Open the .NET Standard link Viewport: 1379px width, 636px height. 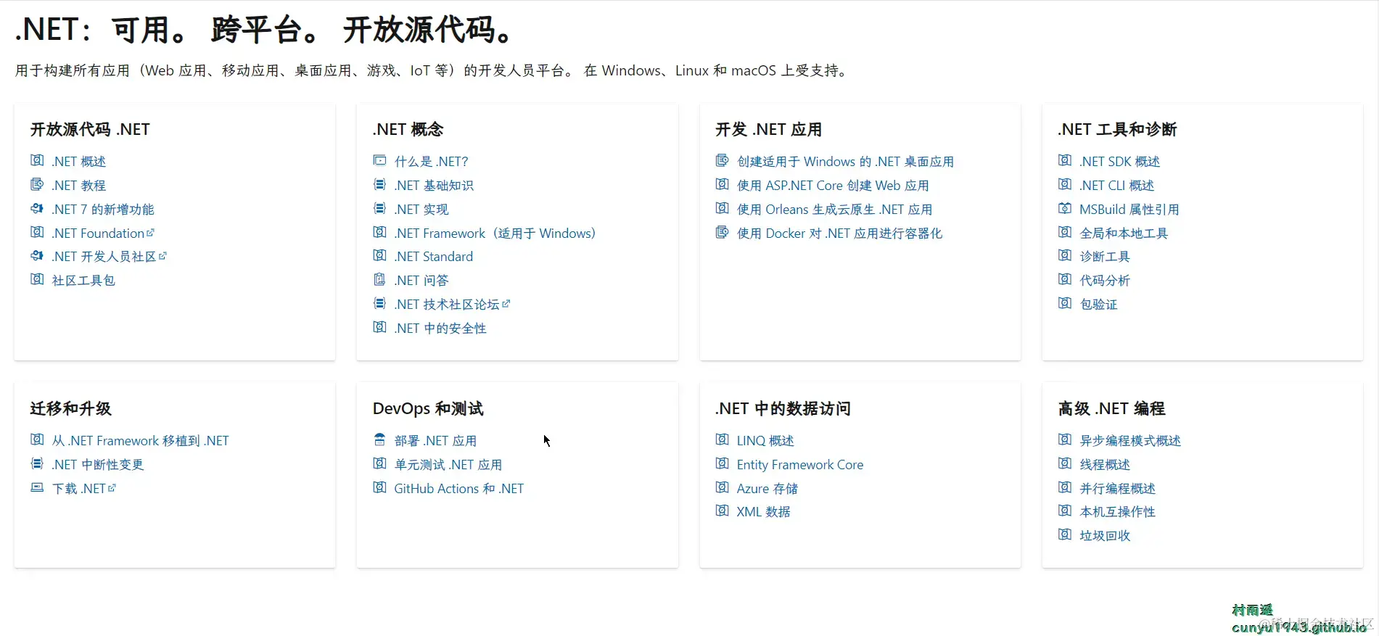click(434, 256)
